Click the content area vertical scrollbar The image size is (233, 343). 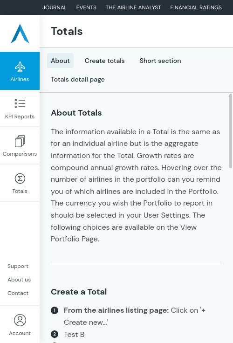coord(231,131)
